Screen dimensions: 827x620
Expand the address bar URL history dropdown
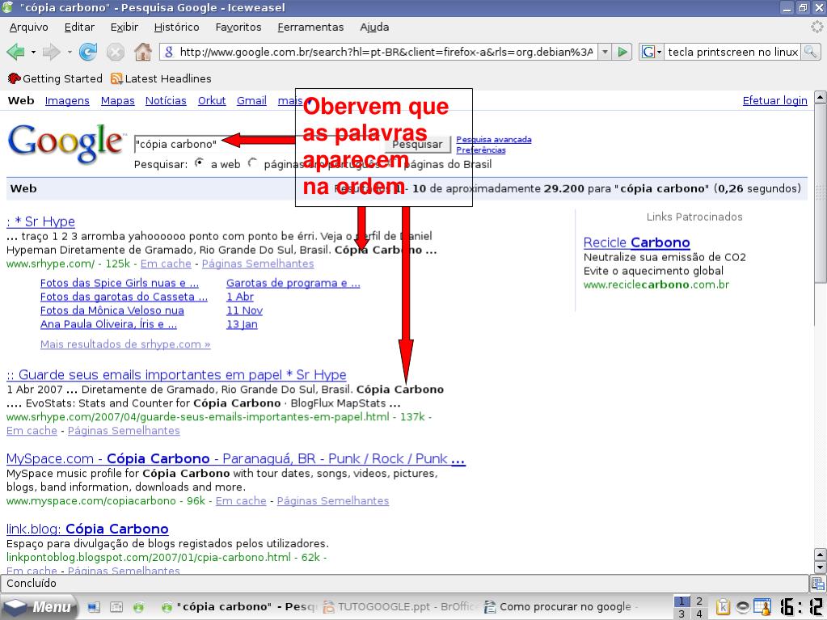click(x=605, y=52)
